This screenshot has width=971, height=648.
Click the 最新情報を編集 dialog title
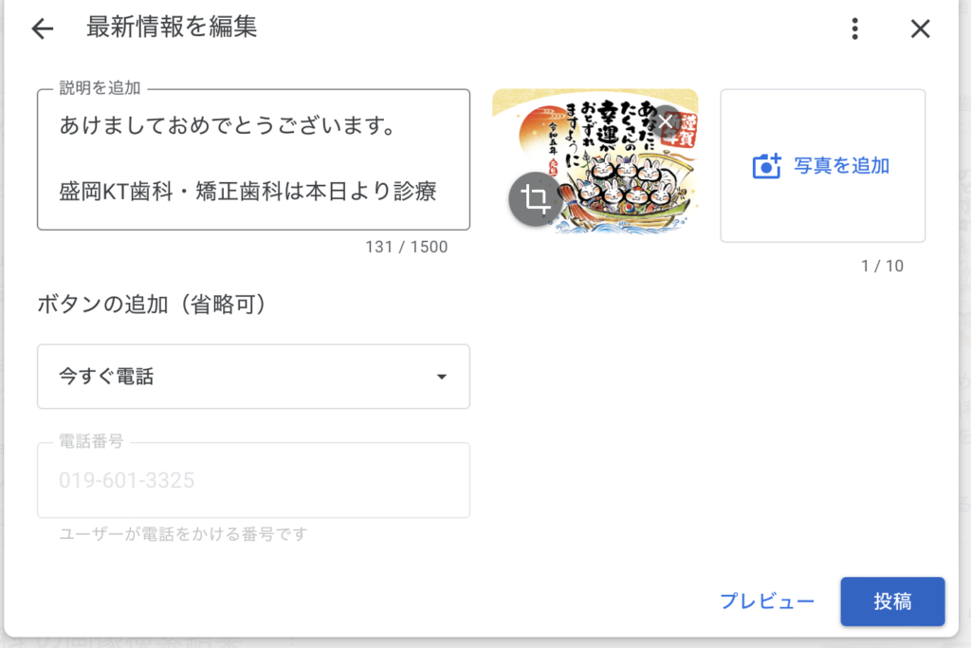[172, 28]
